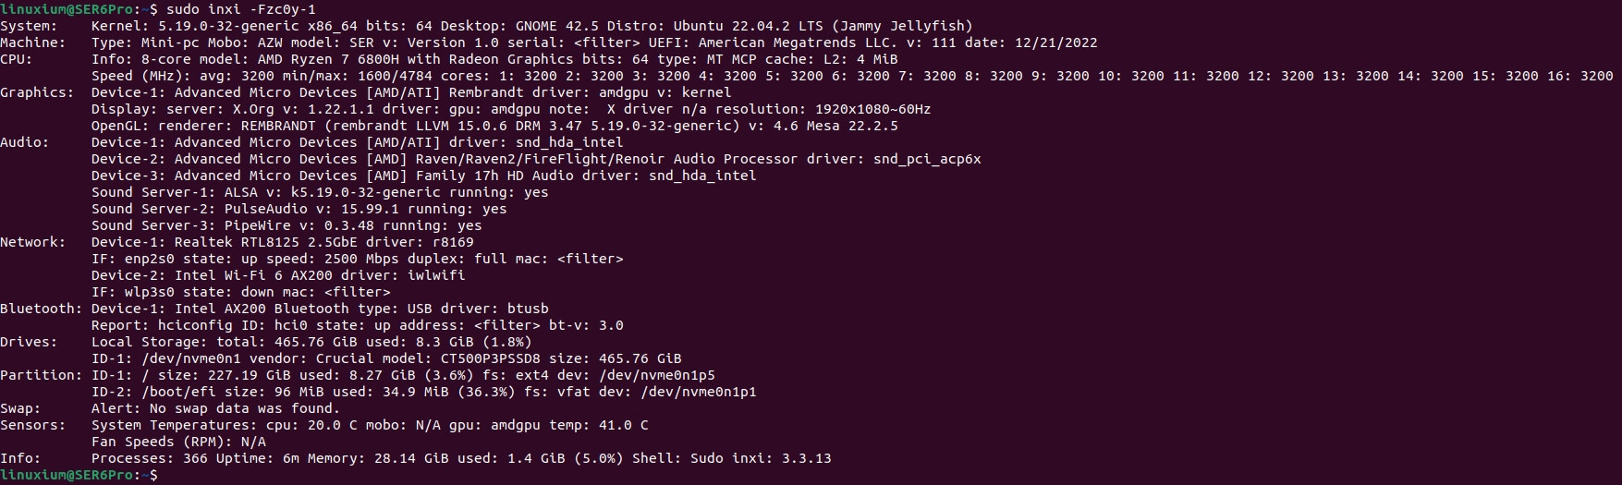Click the 'Info:' section label

coord(20,458)
